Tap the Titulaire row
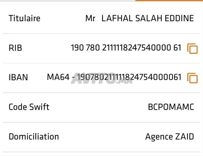This screenshot has width=203, height=156. click(x=101, y=18)
